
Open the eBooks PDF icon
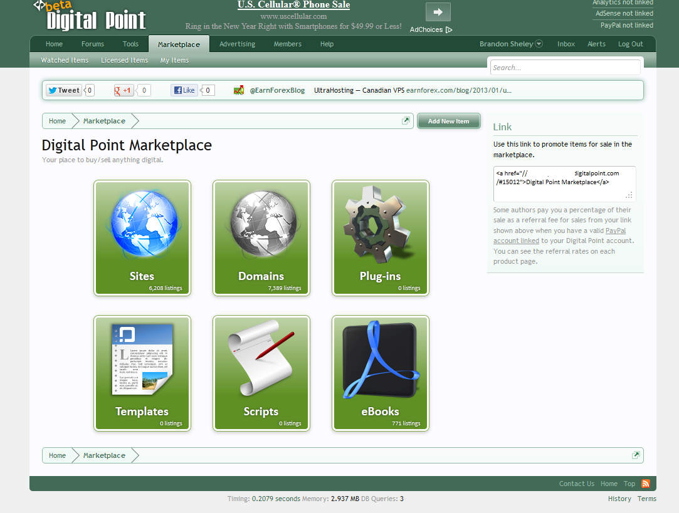point(381,360)
